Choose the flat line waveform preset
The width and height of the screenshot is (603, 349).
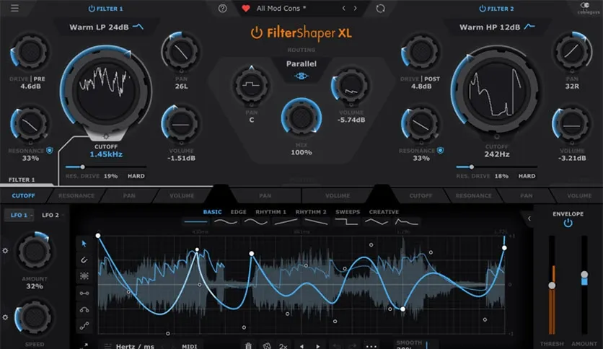(x=195, y=222)
